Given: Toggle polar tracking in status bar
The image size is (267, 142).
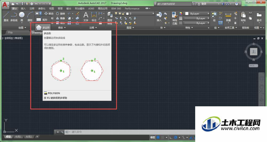Looking at the screenshot, I should [x=176, y=137].
